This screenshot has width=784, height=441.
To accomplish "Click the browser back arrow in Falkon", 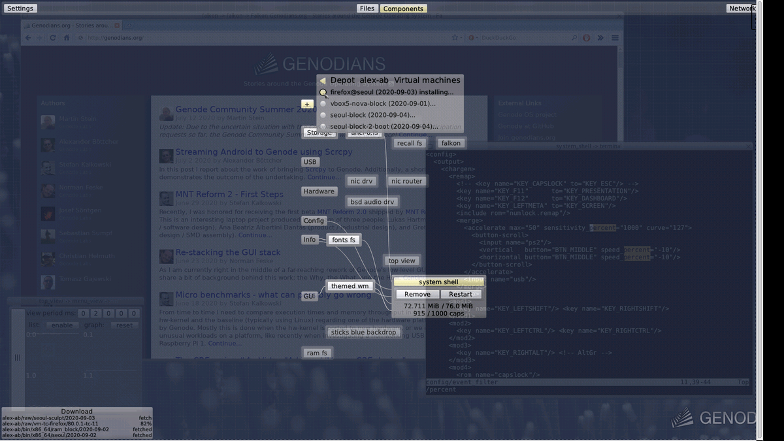I will pos(28,38).
